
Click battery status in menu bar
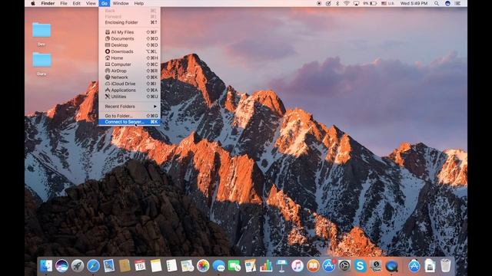pos(370,3)
